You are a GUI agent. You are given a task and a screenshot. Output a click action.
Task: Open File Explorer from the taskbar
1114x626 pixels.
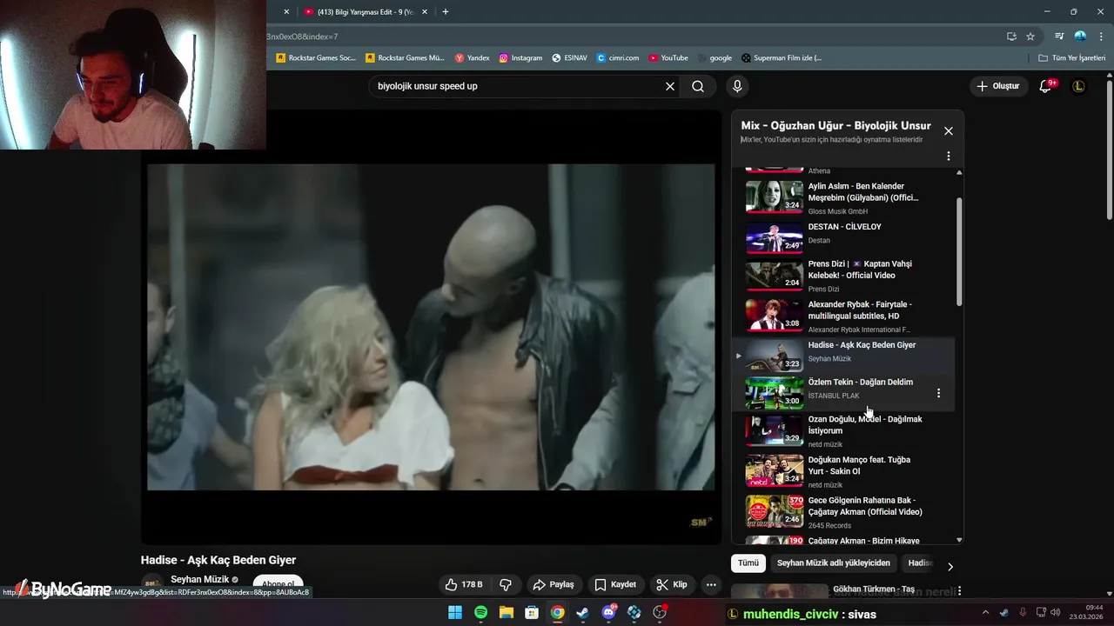(x=507, y=613)
